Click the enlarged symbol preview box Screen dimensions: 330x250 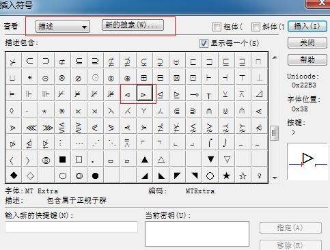point(307,161)
